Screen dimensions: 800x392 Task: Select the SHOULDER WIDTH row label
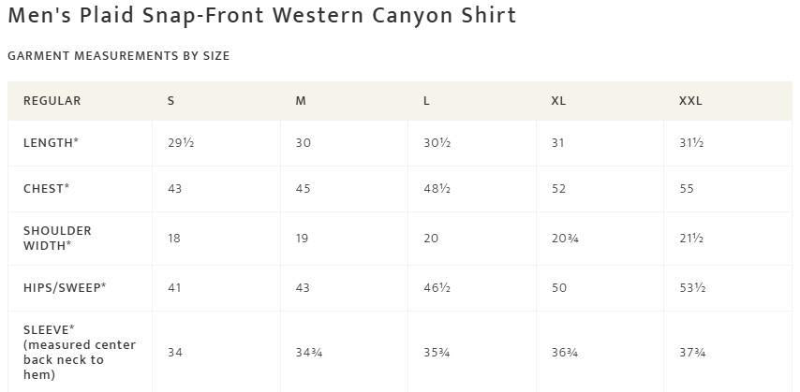click(x=57, y=238)
